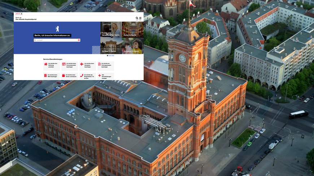Image resolution: width=314 pixels, height=176 pixels.
Task: Select the Zu Hause in Berlin tile
Action: pyautogui.click(x=132, y=46)
